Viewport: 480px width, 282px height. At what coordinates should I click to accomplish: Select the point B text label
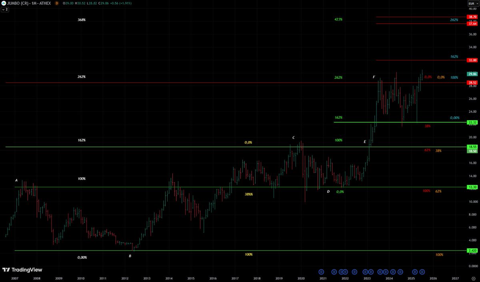pyautogui.click(x=130, y=256)
